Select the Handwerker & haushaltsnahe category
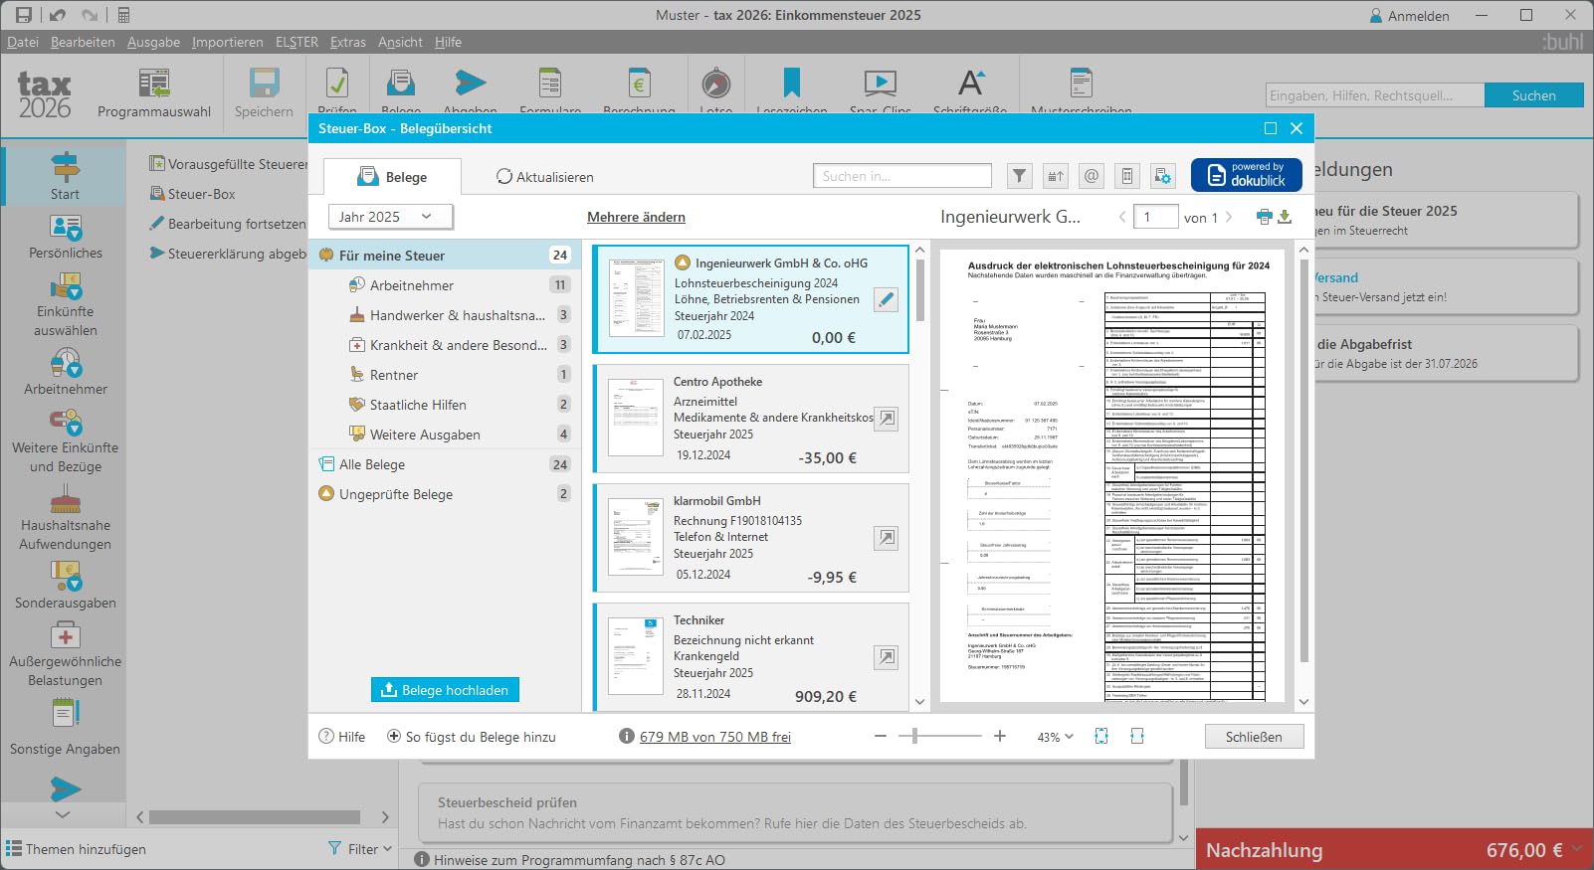Image resolution: width=1594 pixels, height=870 pixels. coord(457,315)
